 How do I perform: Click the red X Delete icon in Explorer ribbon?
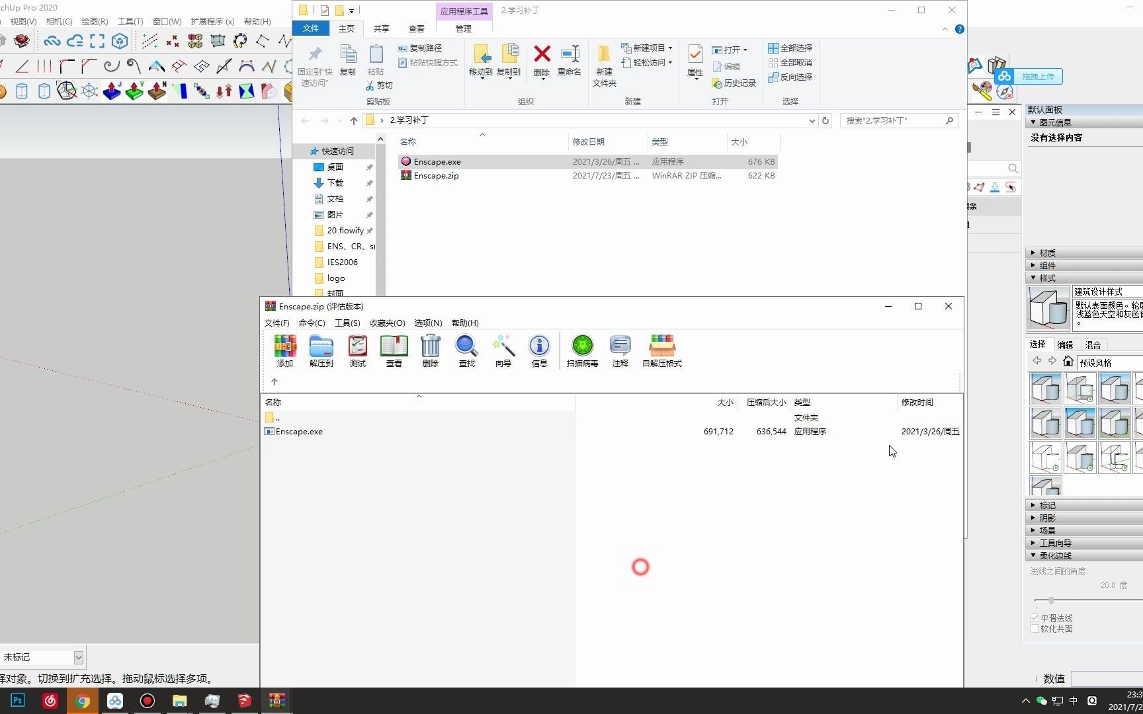pos(542,54)
